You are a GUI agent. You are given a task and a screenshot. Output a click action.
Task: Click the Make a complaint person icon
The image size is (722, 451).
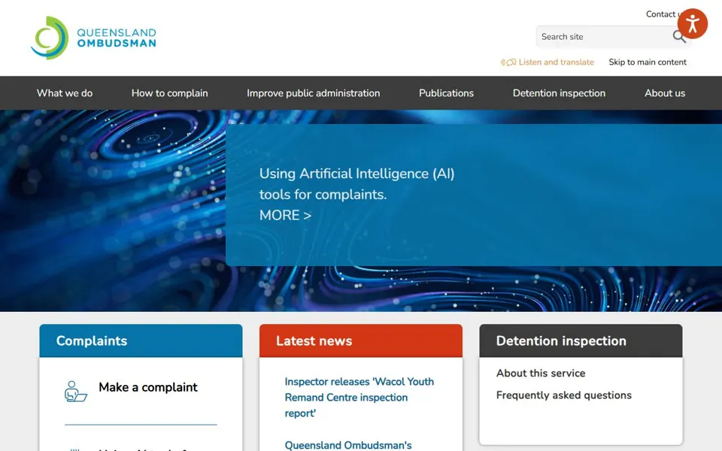click(75, 391)
